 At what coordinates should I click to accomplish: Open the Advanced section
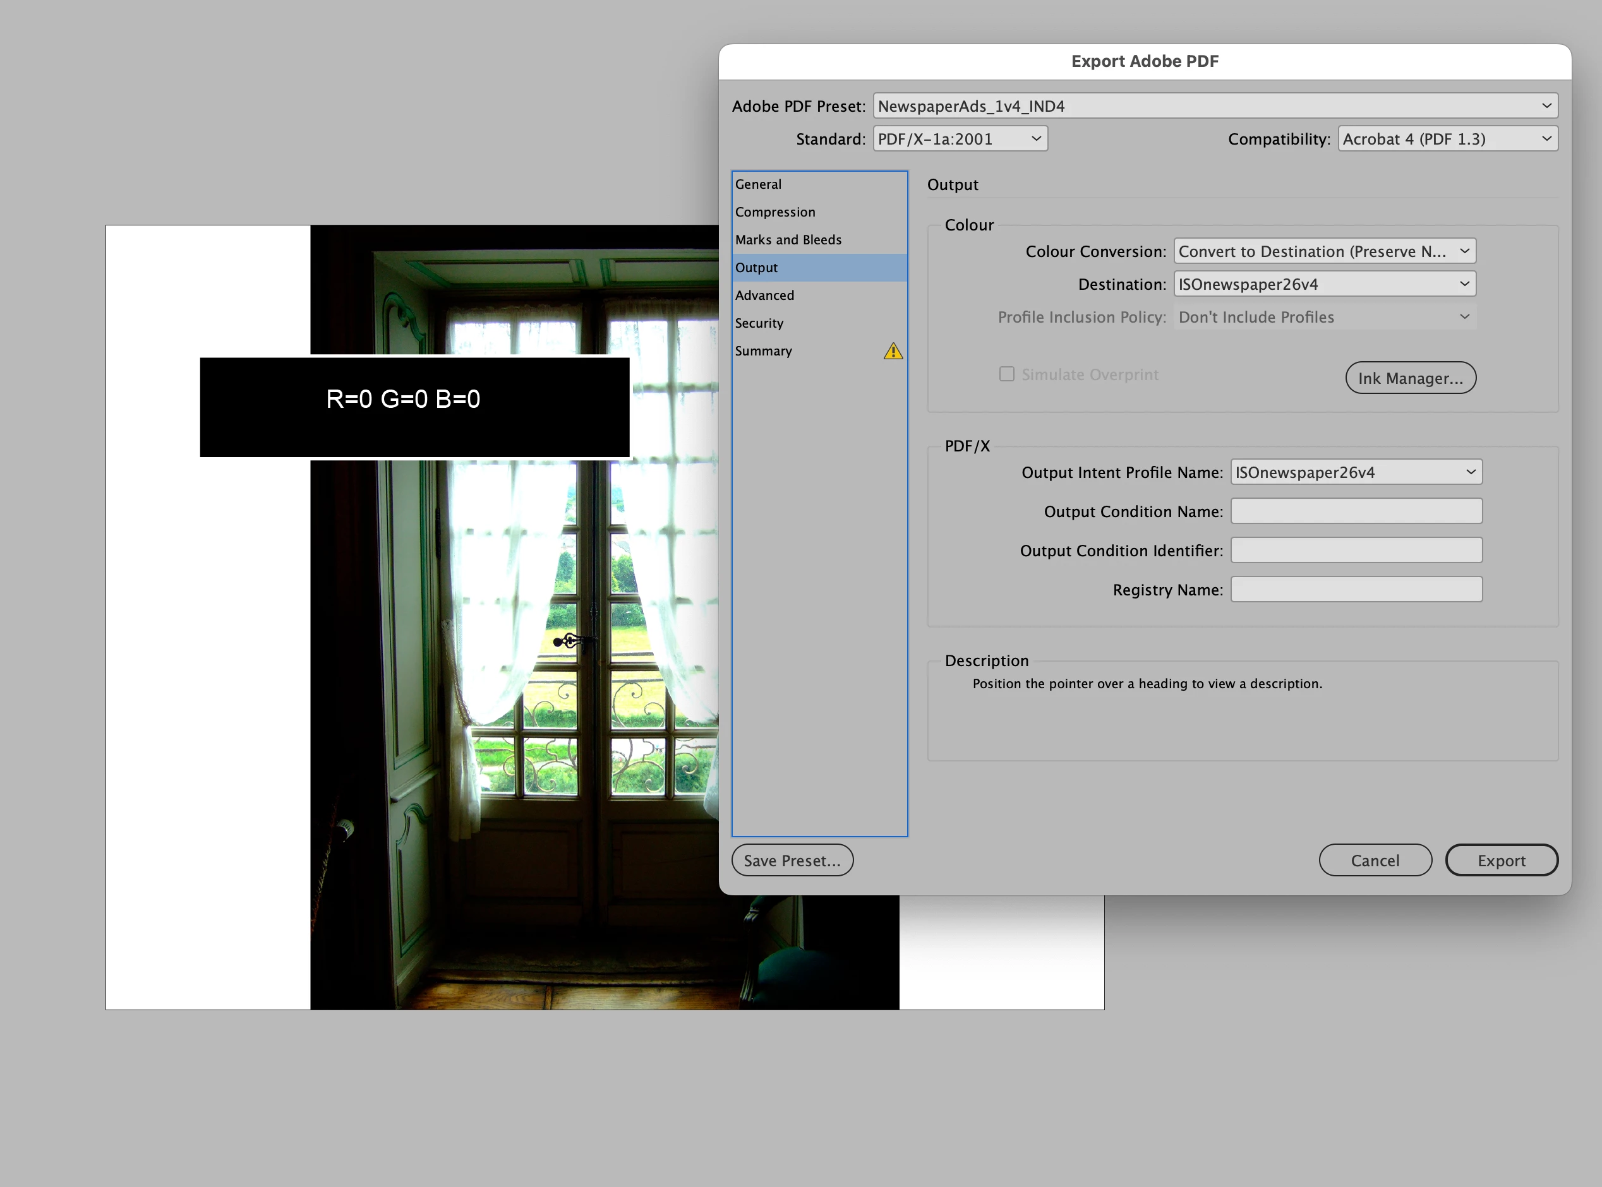click(764, 295)
